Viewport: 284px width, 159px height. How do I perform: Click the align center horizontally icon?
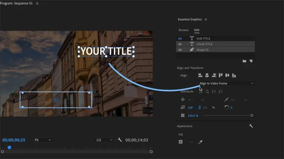[207, 75]
